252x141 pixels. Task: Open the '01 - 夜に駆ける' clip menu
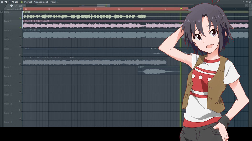tap(24, 30)
